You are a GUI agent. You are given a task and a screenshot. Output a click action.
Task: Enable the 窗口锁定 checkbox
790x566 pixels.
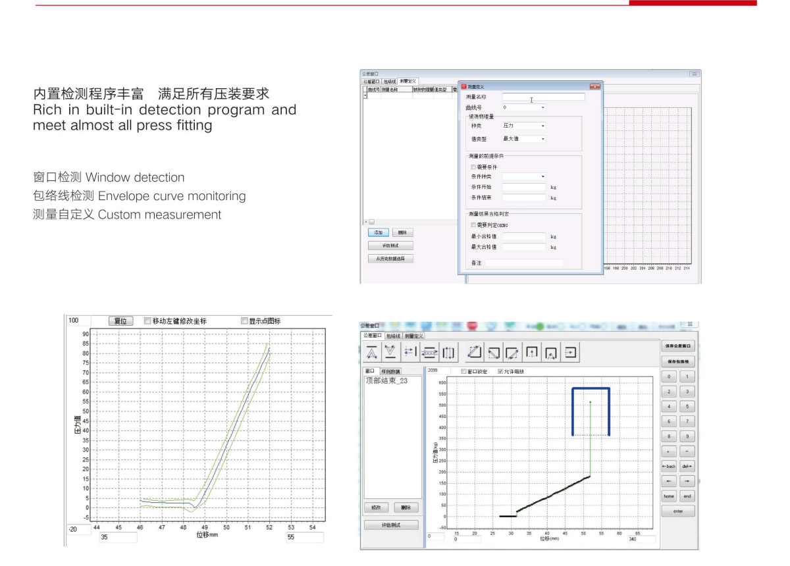[463, 371]
